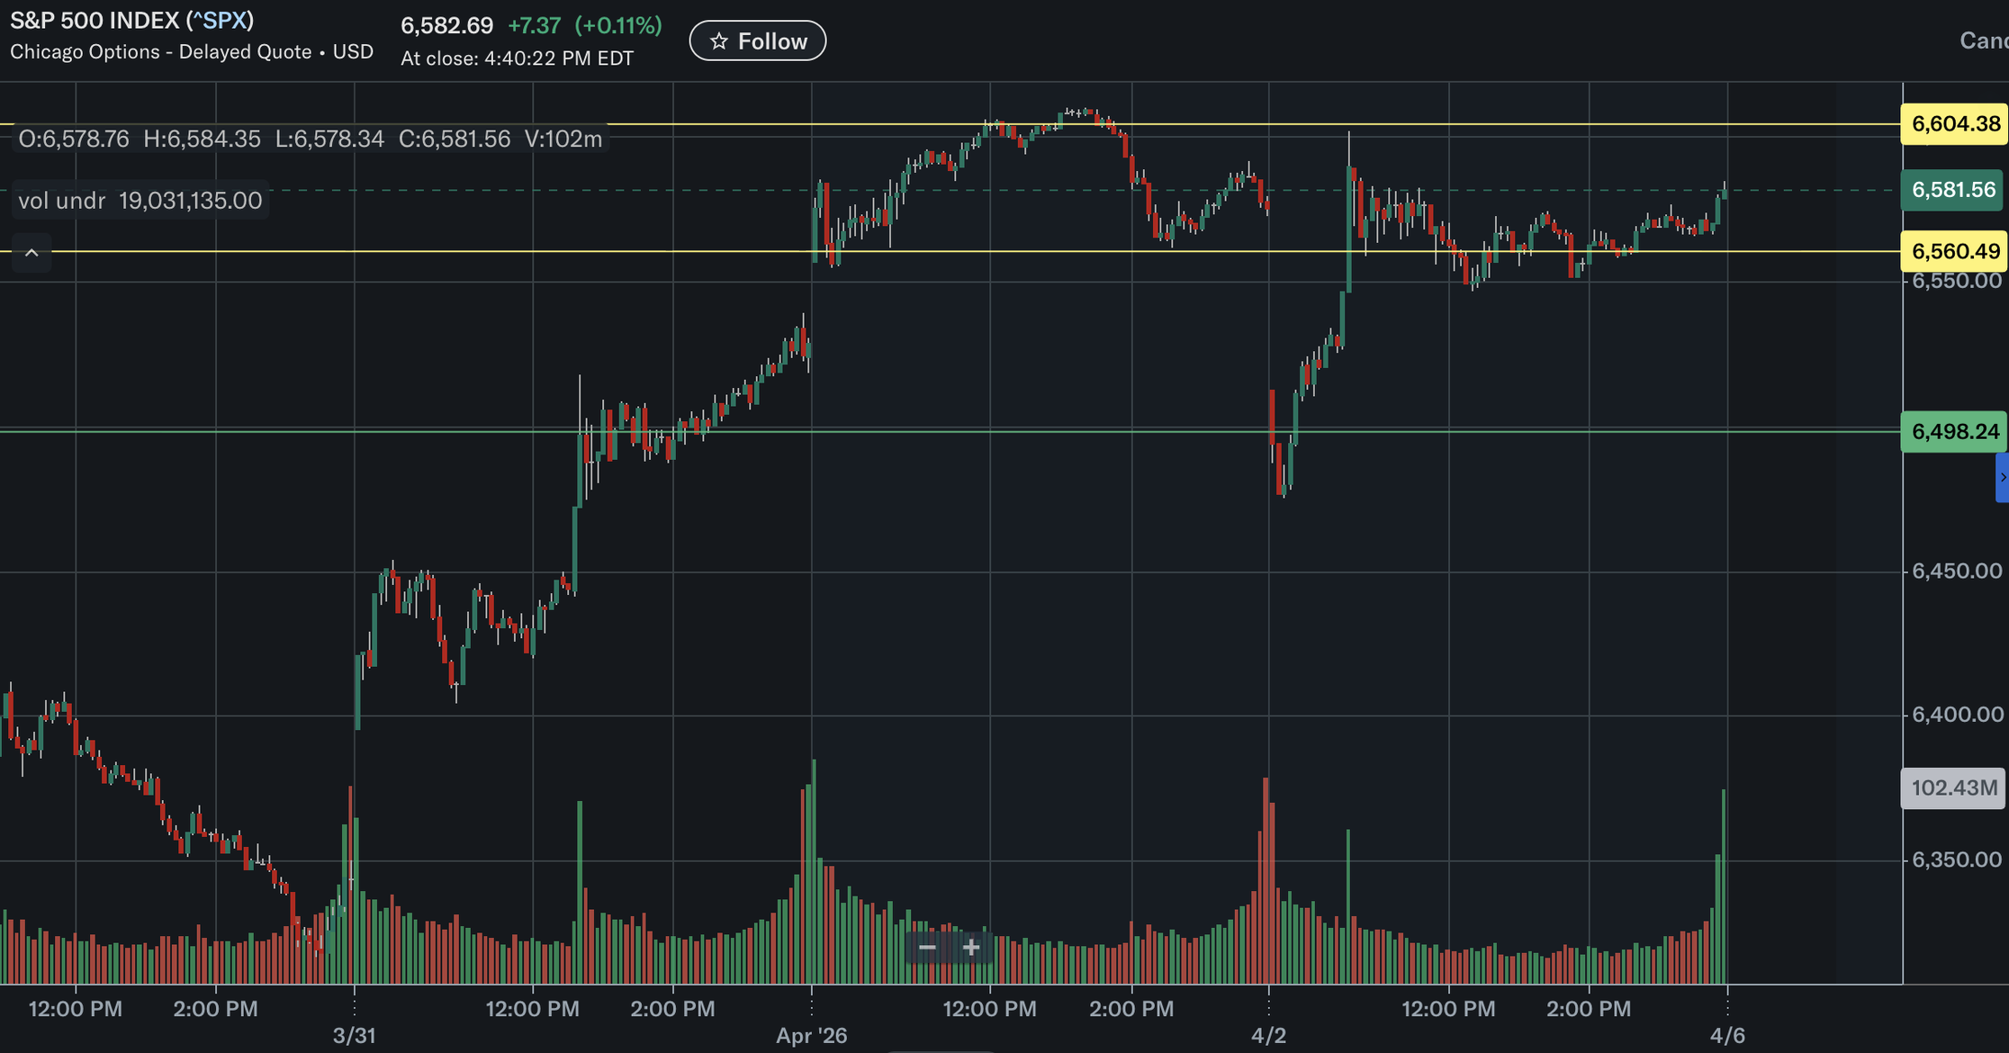Zoom in with the plus icon
Screen dimensions: 2009x1053
(971, 947)
